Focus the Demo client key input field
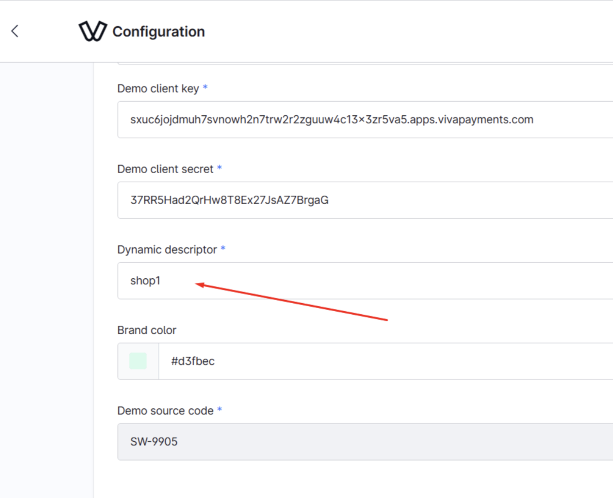 (x=365, y=119)
